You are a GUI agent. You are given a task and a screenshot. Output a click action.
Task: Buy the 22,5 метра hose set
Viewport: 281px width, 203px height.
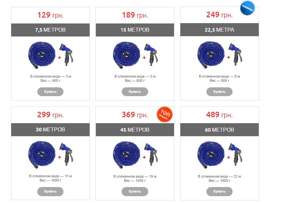tap(220, 92)
